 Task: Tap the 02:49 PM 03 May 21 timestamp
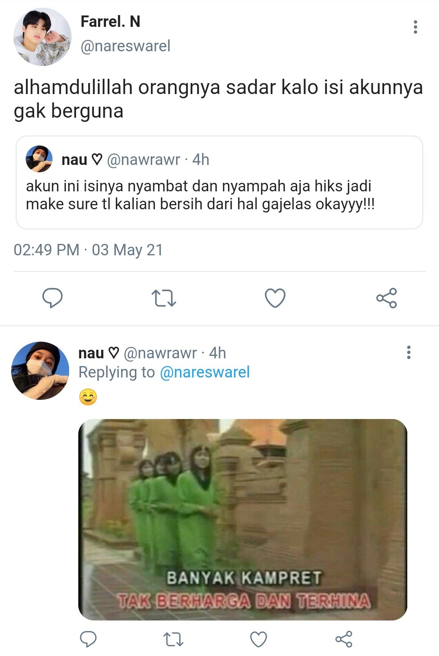tap(88, 250)
